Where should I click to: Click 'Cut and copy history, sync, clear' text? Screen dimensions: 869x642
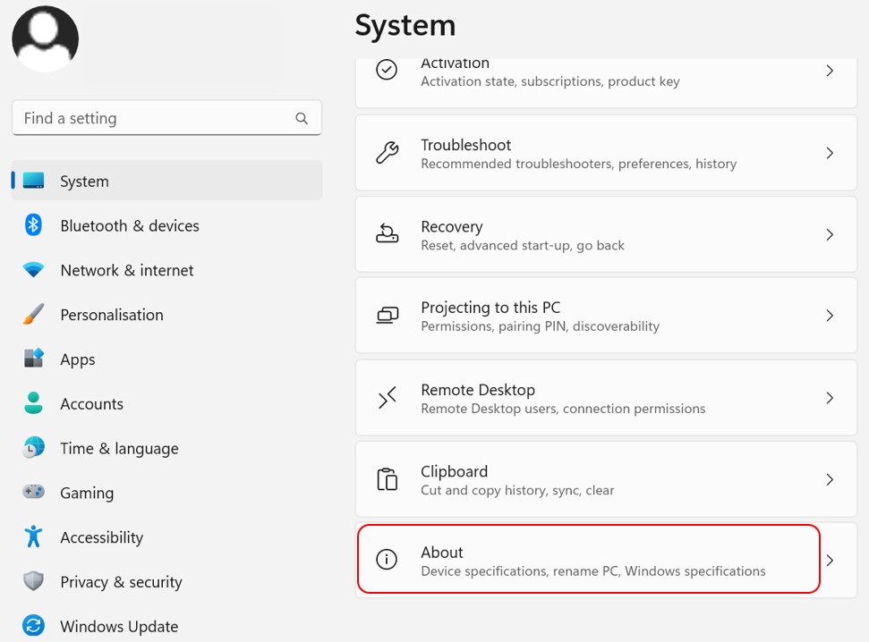[517, 490]
